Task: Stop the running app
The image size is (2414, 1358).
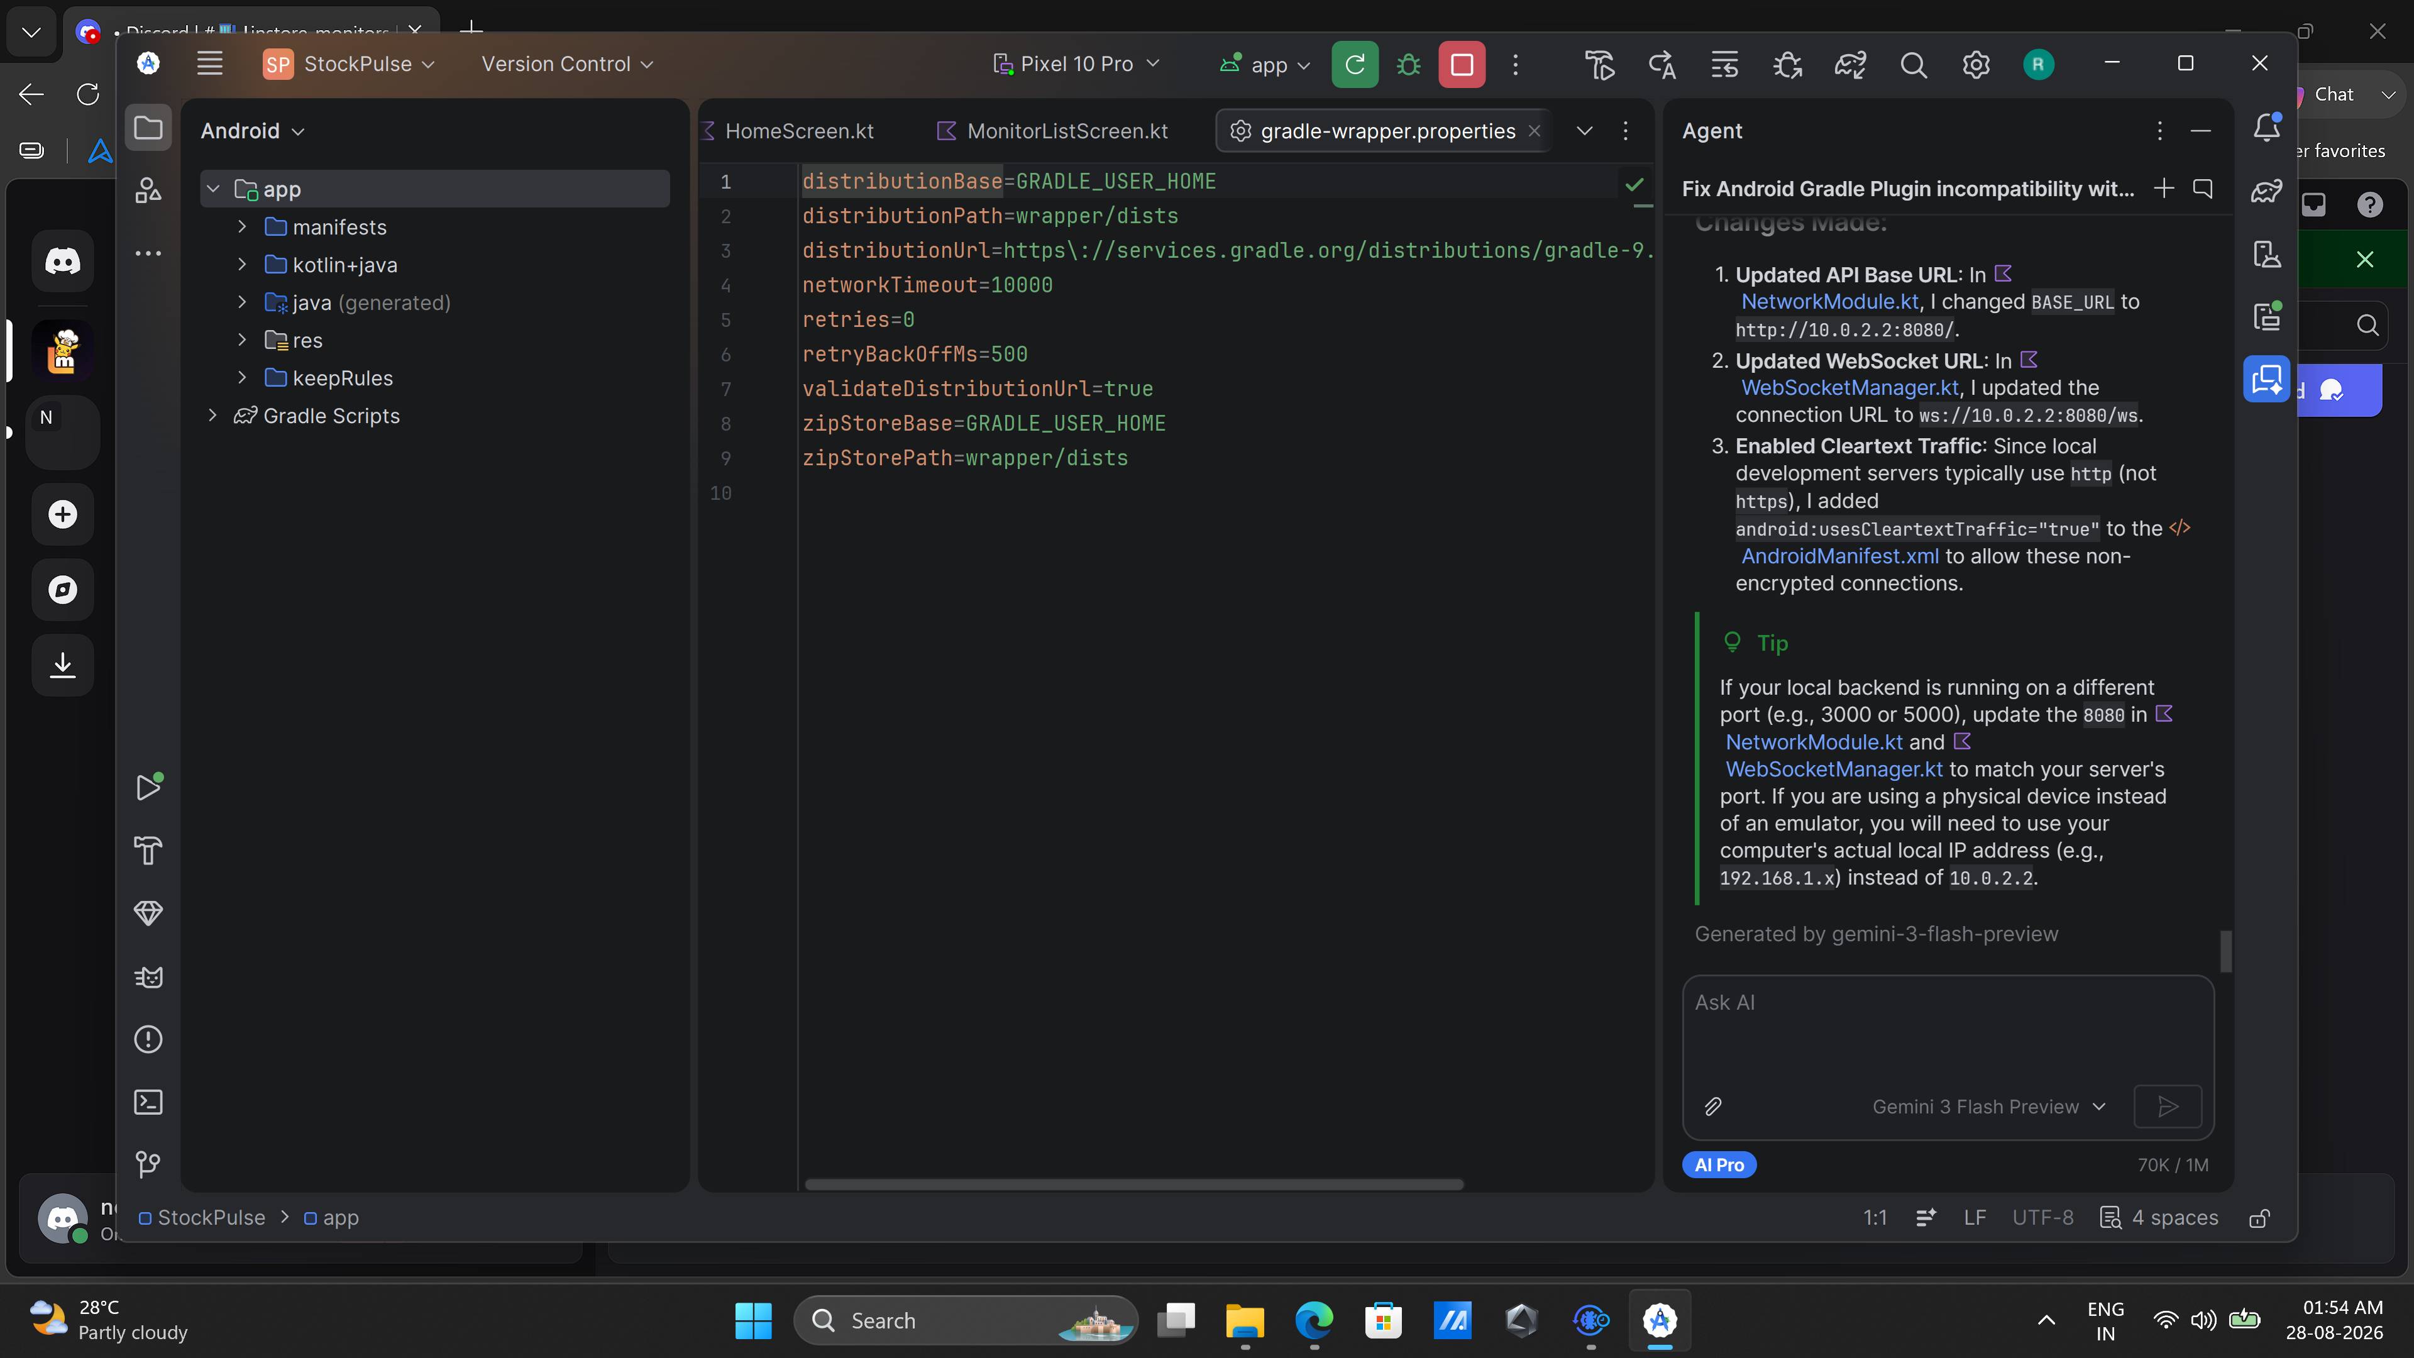Action: pyautogui.click(x=1461, y=65)
